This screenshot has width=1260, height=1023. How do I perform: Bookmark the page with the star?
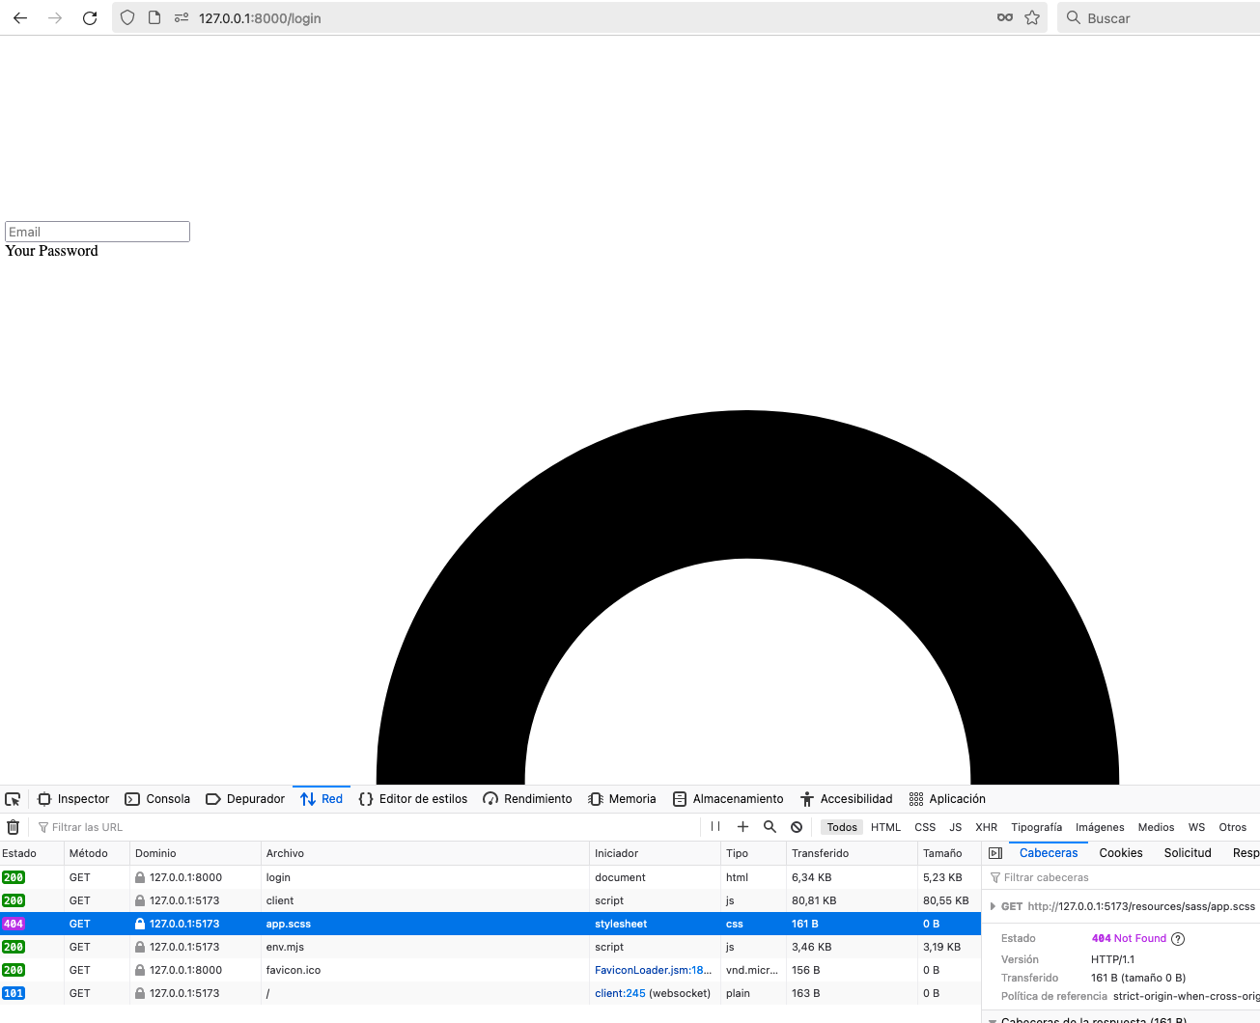(x=1032, y=17)
